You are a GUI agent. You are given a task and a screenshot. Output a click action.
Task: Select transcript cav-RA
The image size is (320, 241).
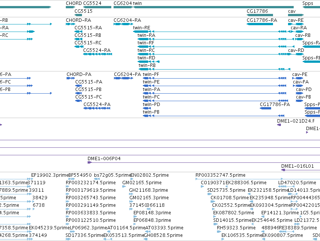tap(299, 28)
